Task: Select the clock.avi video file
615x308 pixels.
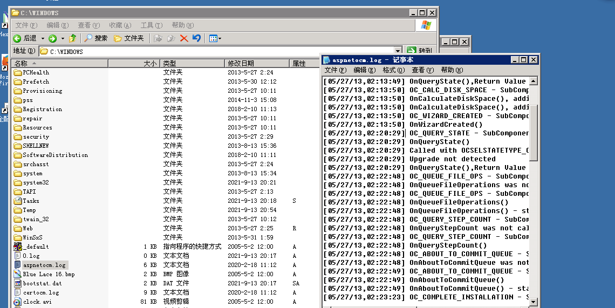Action: [33, 302]
